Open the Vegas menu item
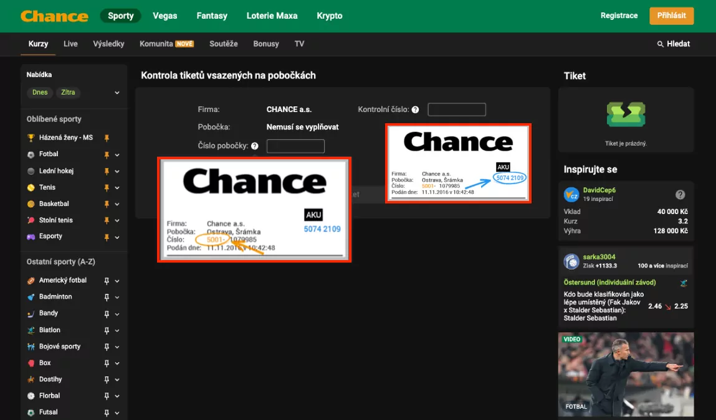Viewport: 716px width, 420px height. point(165,16)
